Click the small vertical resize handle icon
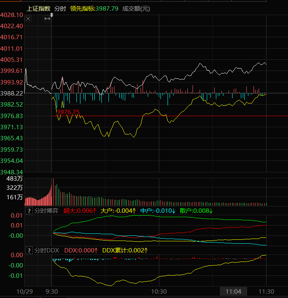288x298 pixels. click(x=51, y=15)
